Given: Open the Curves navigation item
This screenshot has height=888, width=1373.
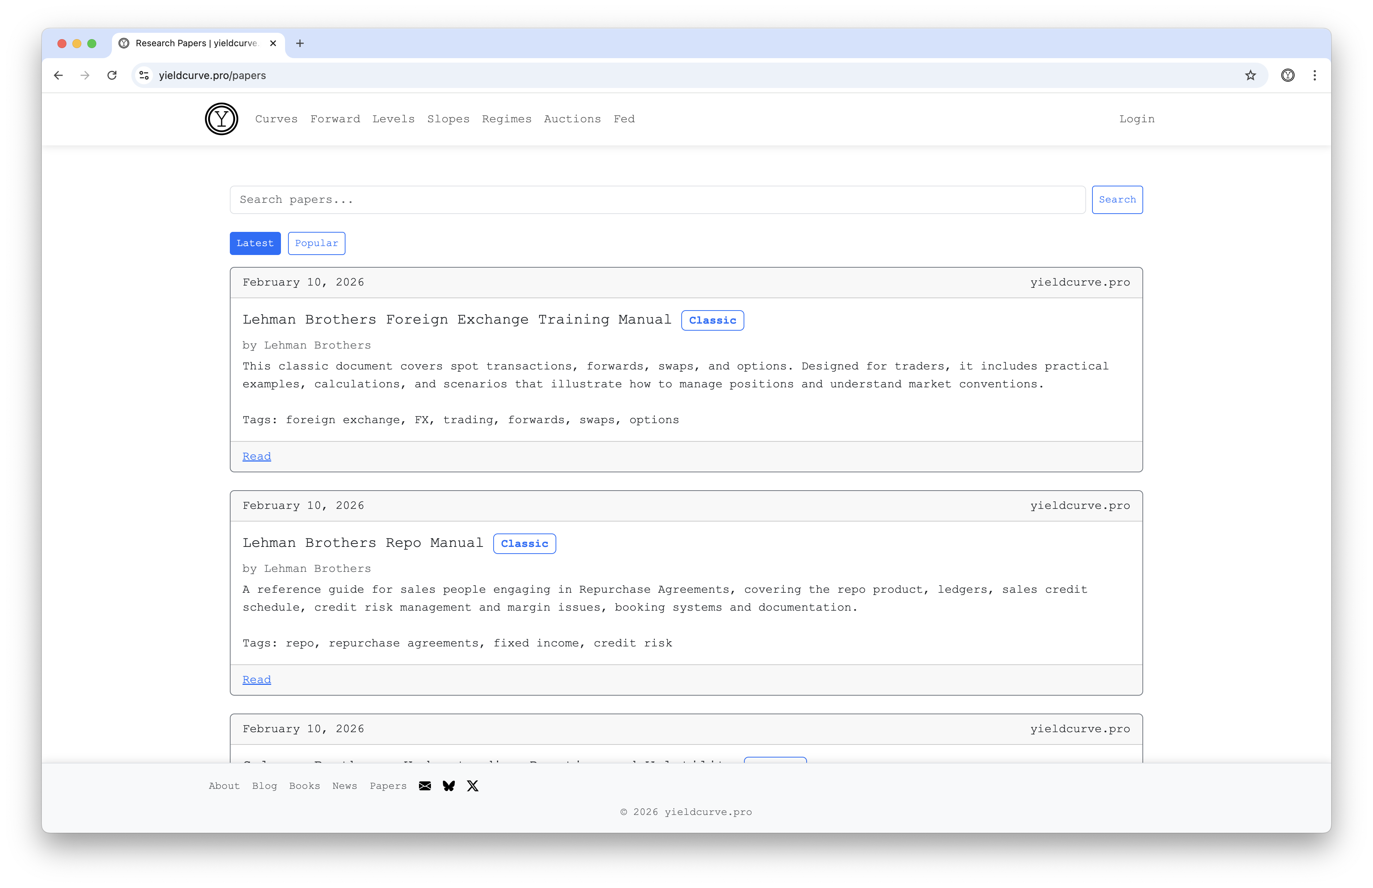Looking at the screenshot, I should point(276,119).
